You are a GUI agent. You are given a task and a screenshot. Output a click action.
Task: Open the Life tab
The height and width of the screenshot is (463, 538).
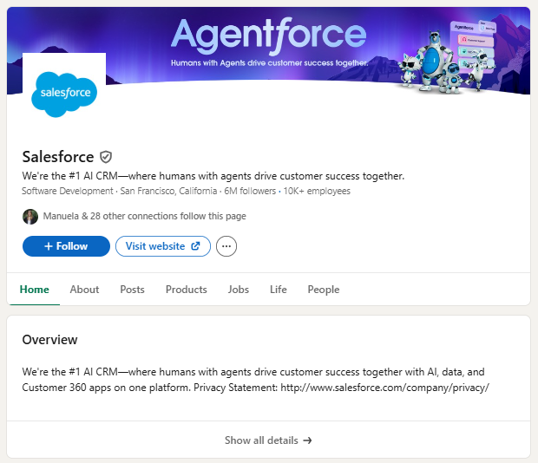[x=278, y=290]
